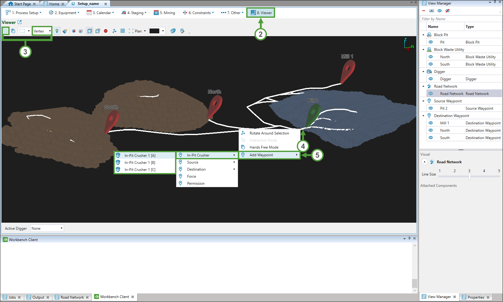503x302 pixels.
Task: Pop out the Viewer using external-link icon
Action: (20, 22)
